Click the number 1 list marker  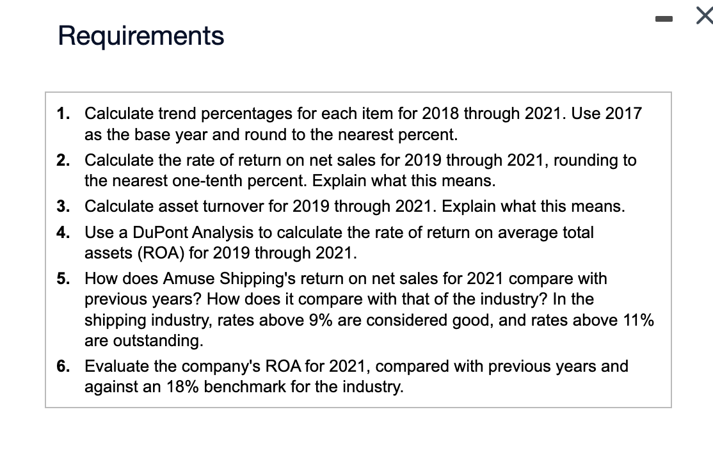(x=63, y=113)
